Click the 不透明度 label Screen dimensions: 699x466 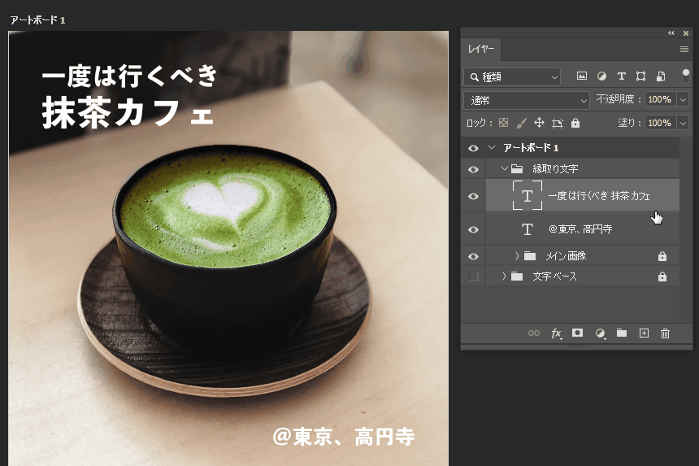(618, 99)
